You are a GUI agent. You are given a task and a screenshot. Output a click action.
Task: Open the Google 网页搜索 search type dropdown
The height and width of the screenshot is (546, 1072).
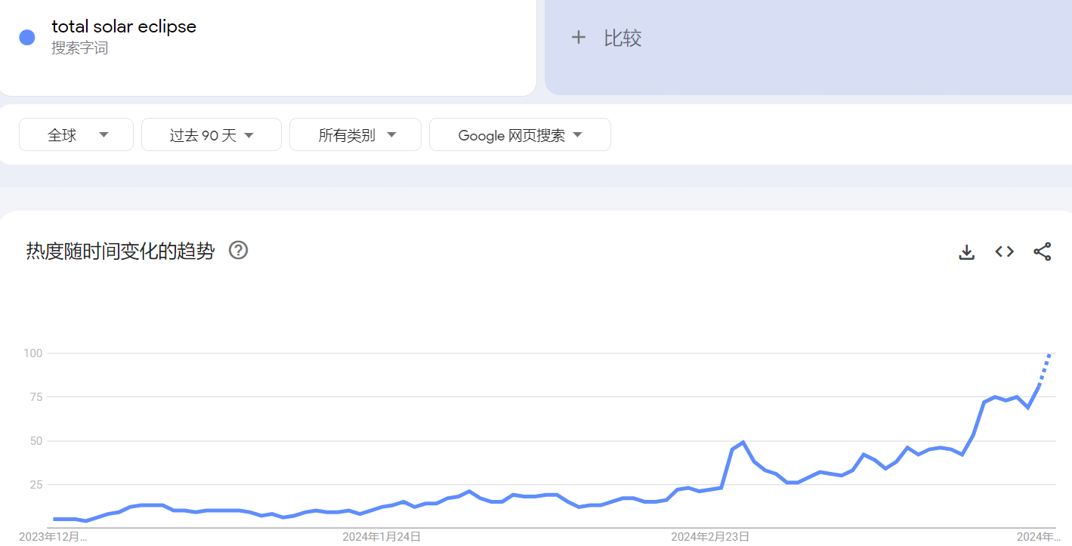coord(520,134)
